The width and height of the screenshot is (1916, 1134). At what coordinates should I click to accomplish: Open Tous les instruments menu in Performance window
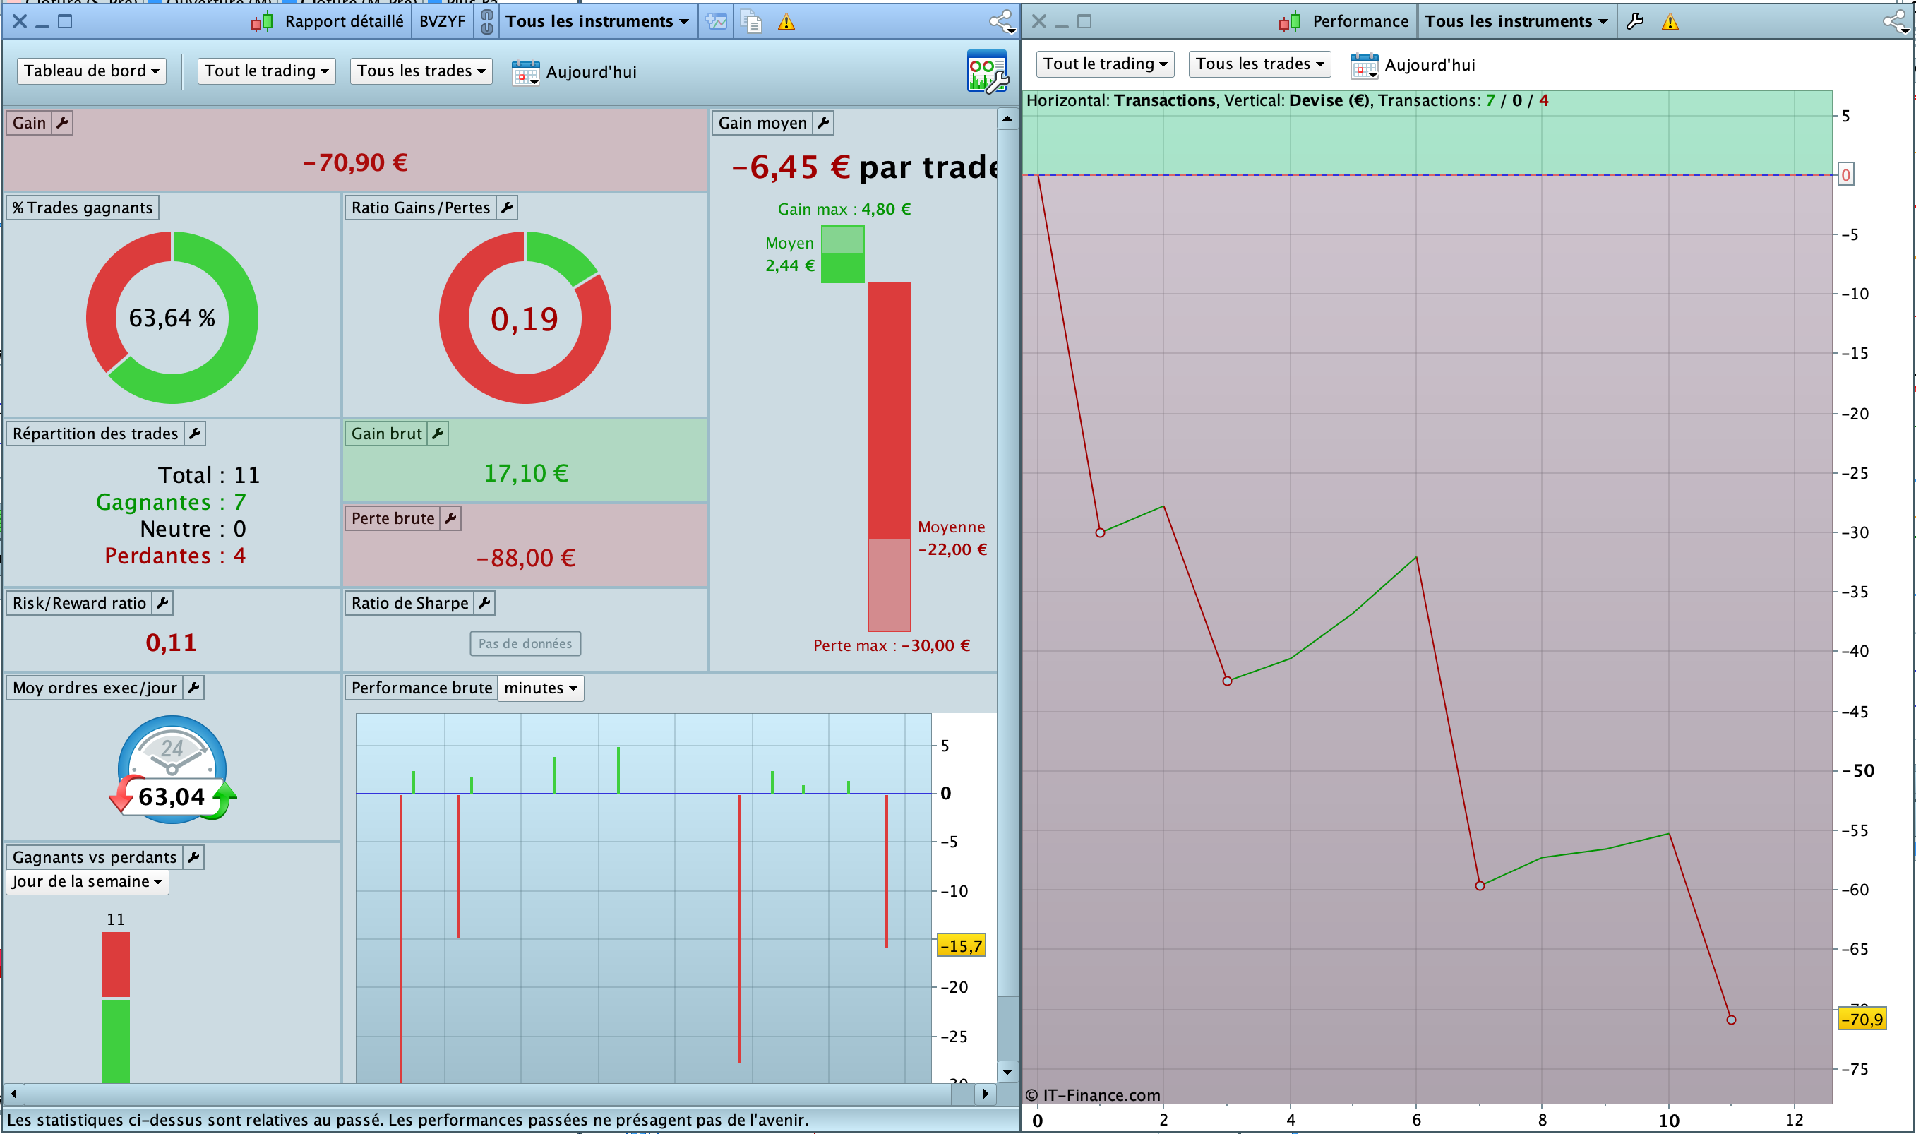[x=1516, y=21]
